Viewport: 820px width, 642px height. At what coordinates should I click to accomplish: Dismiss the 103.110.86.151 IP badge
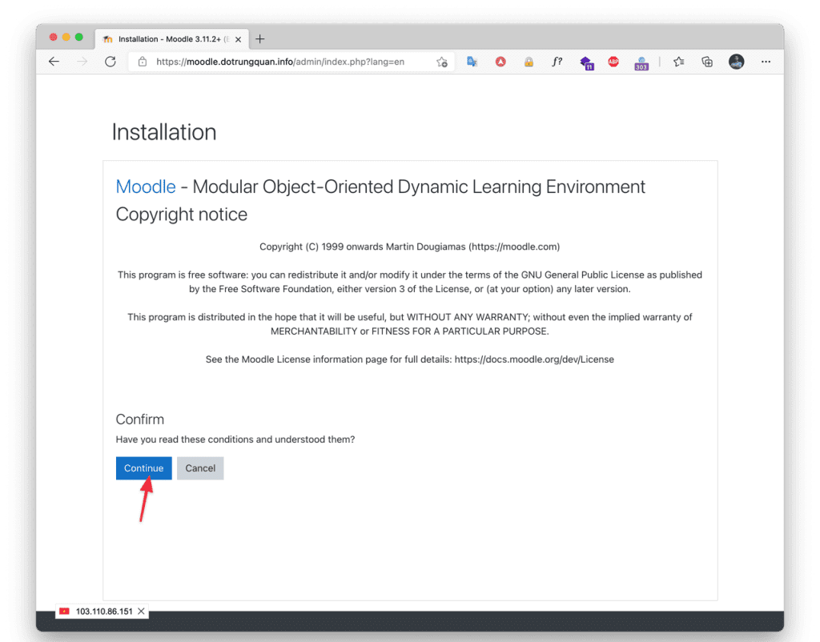[x=141, y=612]
